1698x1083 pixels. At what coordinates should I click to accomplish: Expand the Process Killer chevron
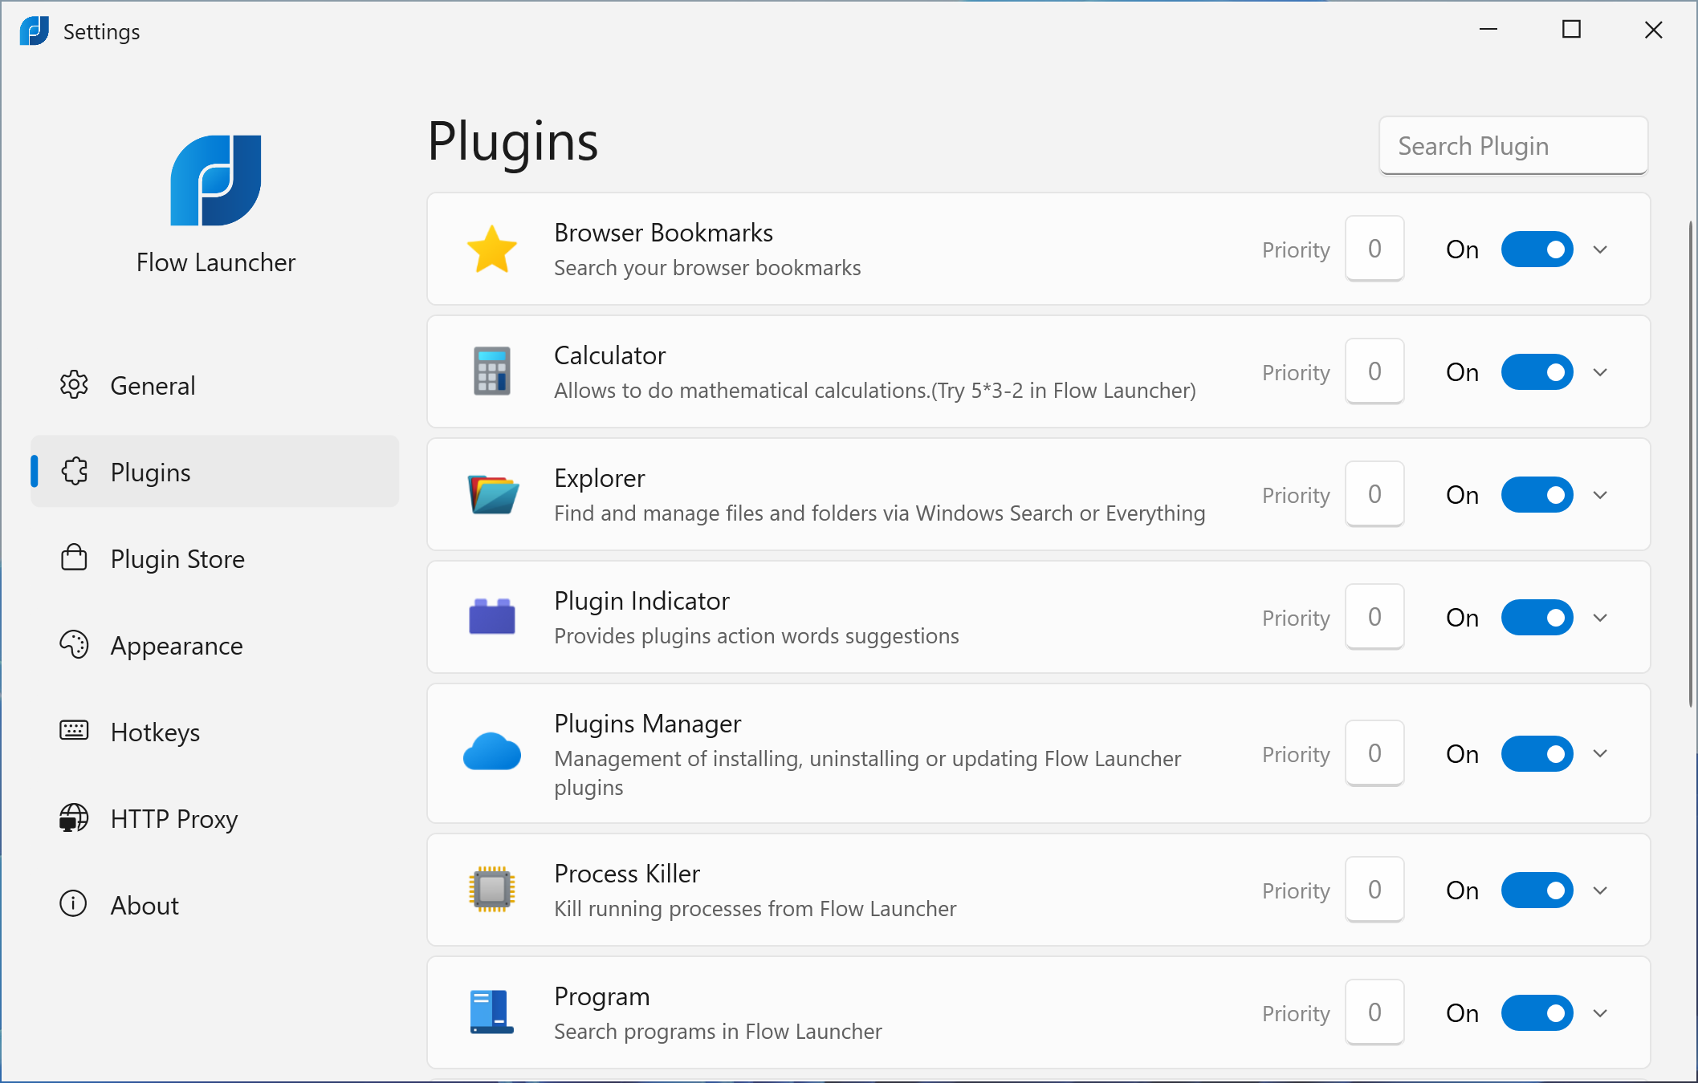[x=1600, y=890]
